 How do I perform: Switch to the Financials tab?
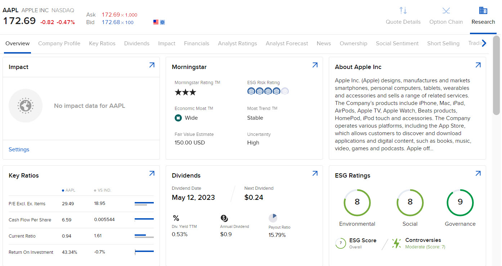click(197, 43)
